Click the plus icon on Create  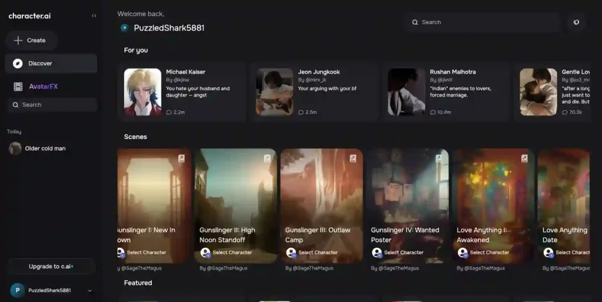click(x=18, y=41)
